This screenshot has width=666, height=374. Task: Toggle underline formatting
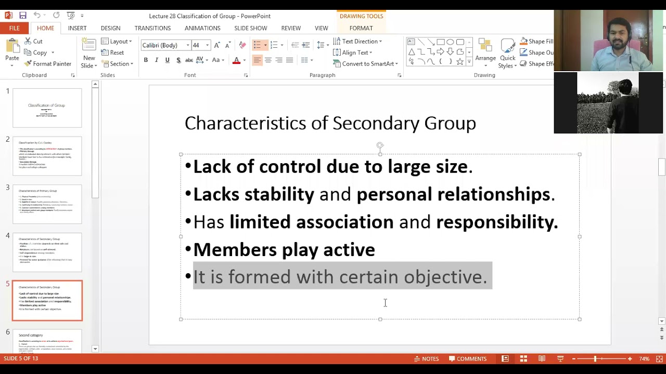click(167, 60)
